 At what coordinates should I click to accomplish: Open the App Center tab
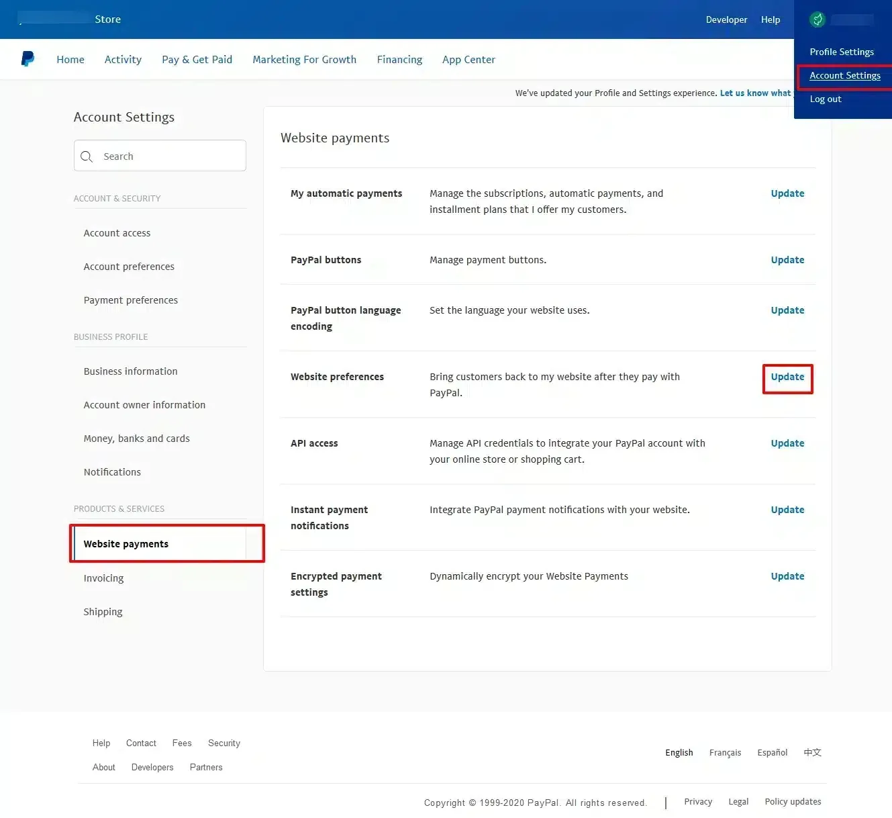468,59
